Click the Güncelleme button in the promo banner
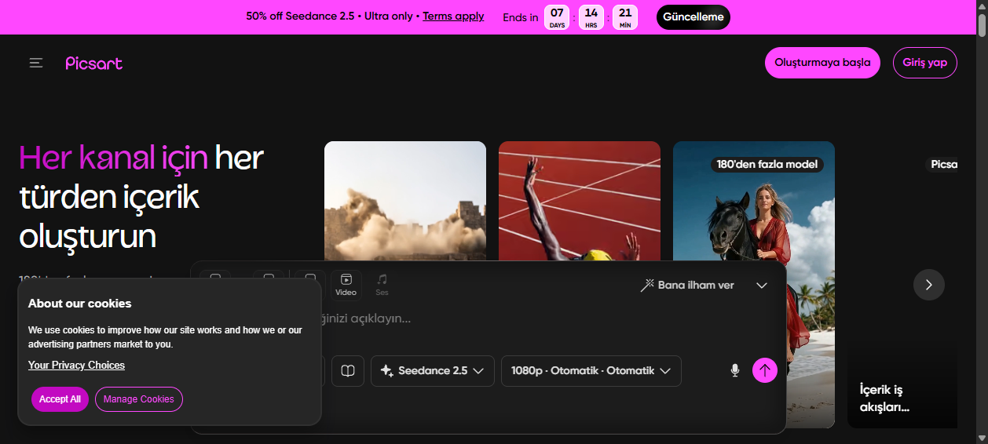 click(693, 17)
